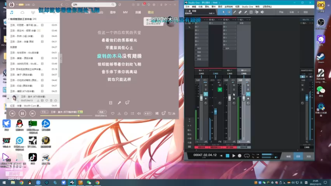The image size is (331, 186).
Task: Open the MV tab in music player
Action: (125, 12)
